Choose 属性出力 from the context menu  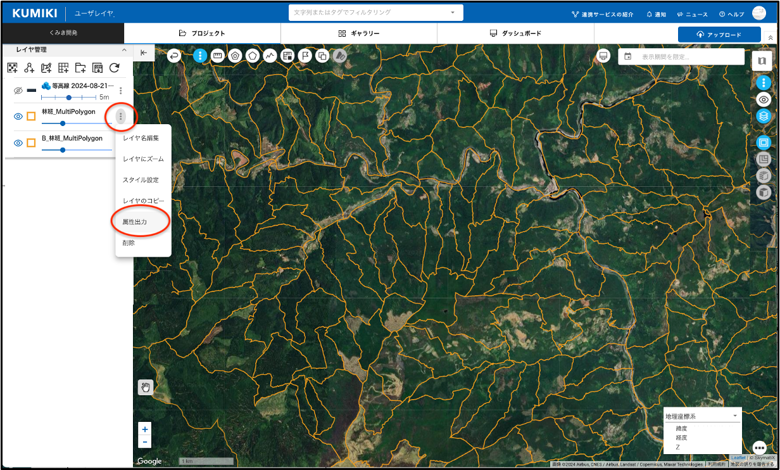tap(135, 222)
